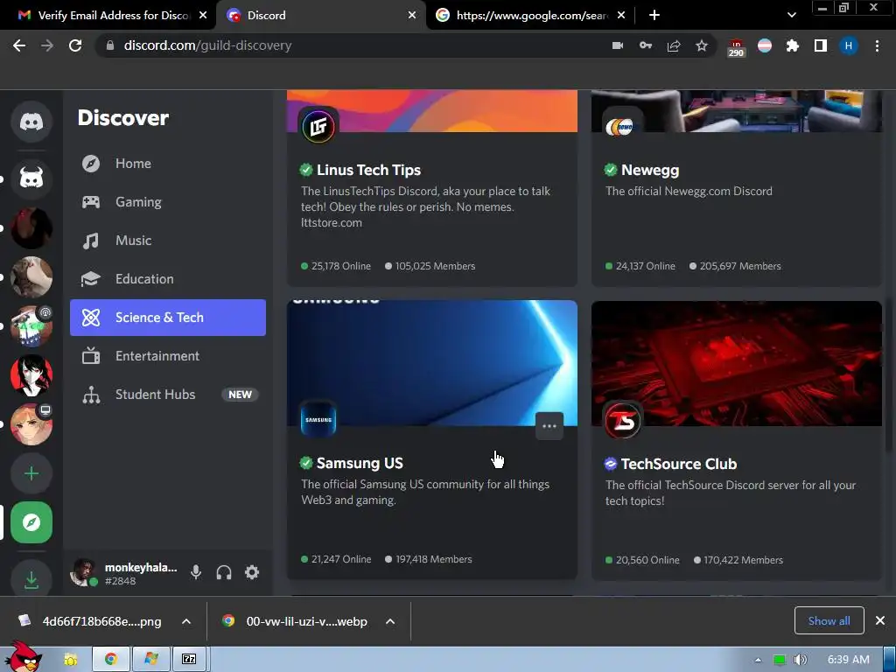Screen dimensions: 896x672
Task: Select Home in Discover sidebar
Action: point(168,164)
